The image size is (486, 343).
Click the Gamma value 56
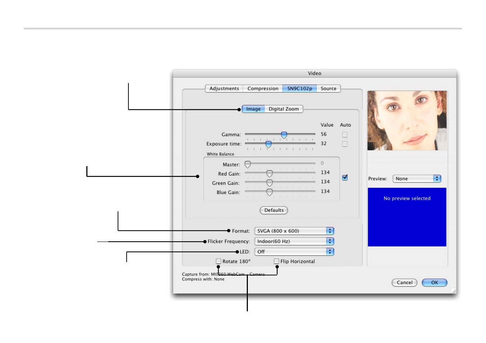tap(324, 134)
